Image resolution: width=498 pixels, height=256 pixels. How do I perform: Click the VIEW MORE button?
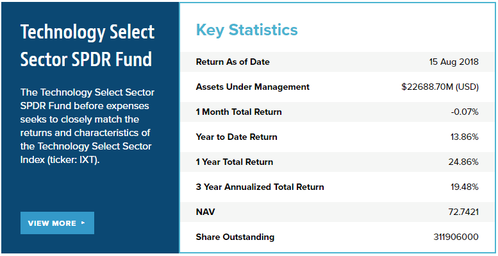point(57,223)
